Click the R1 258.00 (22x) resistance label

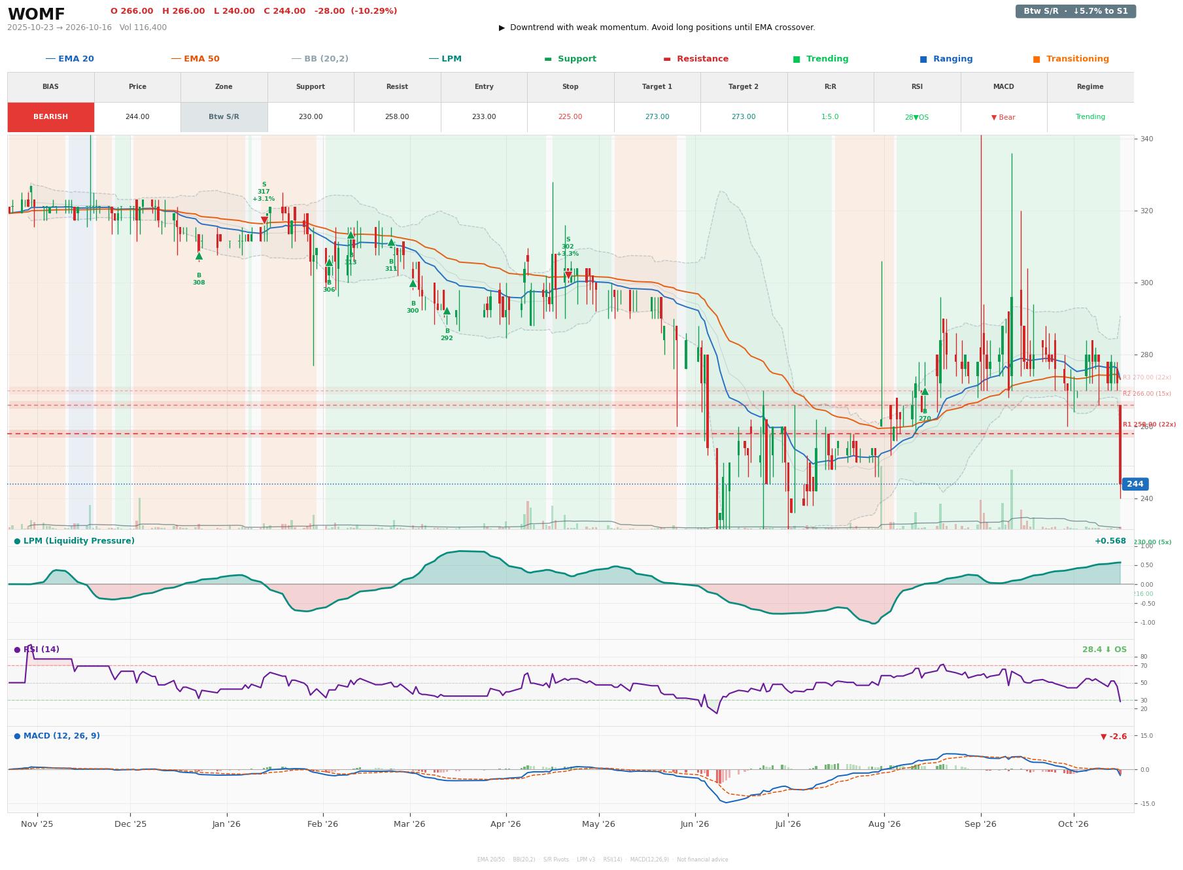tap(1149, 425)
